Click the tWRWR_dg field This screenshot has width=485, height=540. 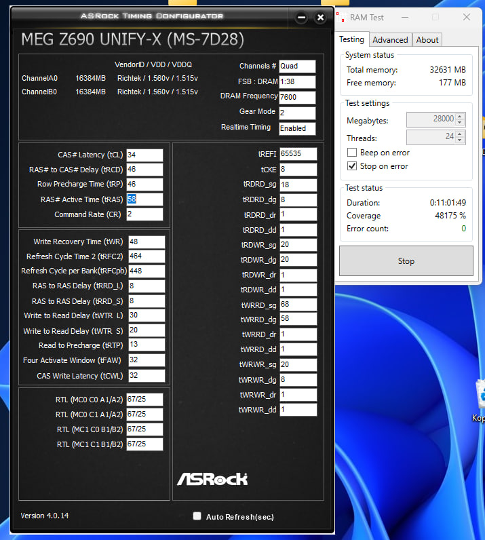(298, 380)
